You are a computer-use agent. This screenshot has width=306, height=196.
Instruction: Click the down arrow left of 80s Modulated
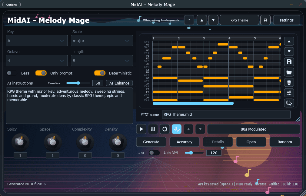[x=200, y=129]
